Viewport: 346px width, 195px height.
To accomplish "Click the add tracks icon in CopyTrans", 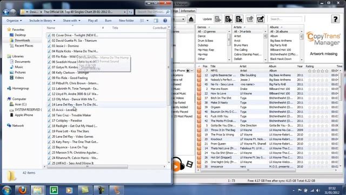I will coord(228,19).
